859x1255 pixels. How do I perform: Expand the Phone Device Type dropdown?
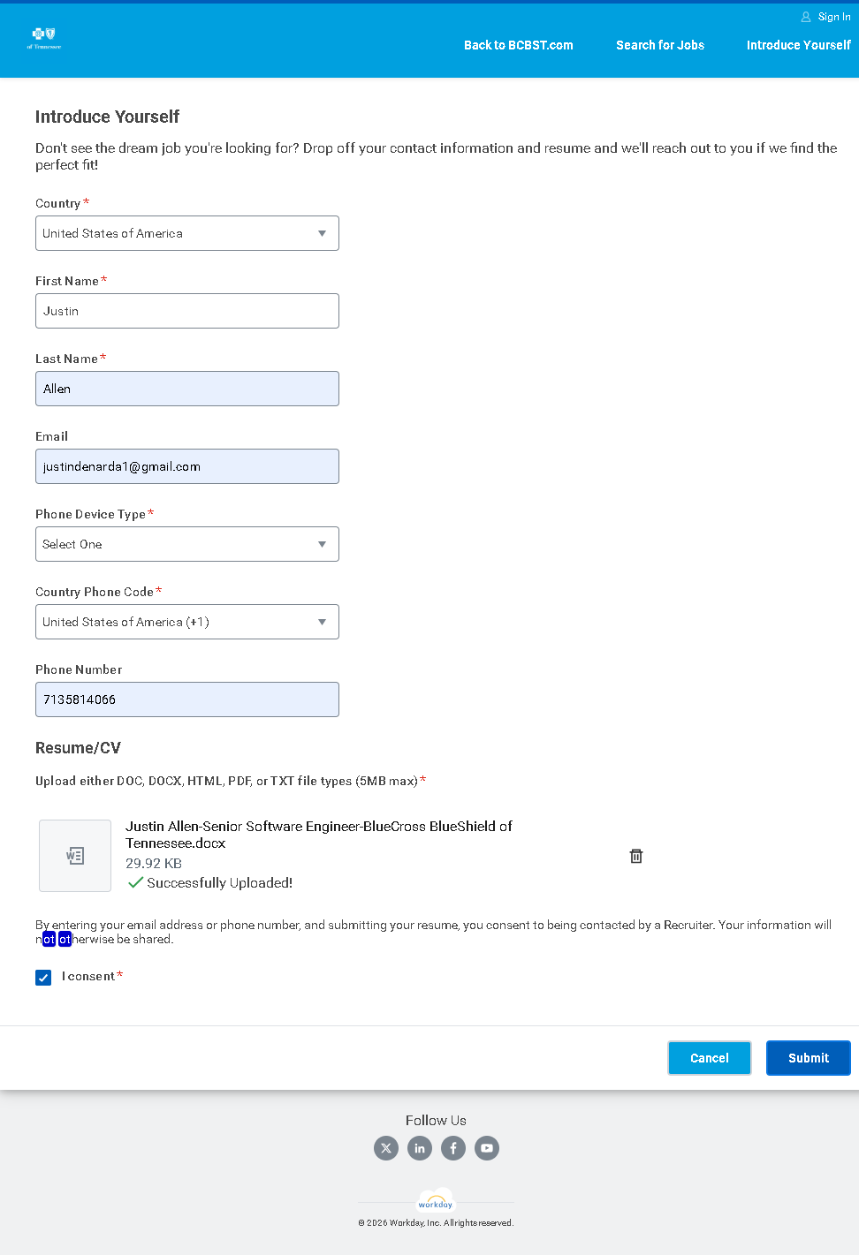(187, 544)
